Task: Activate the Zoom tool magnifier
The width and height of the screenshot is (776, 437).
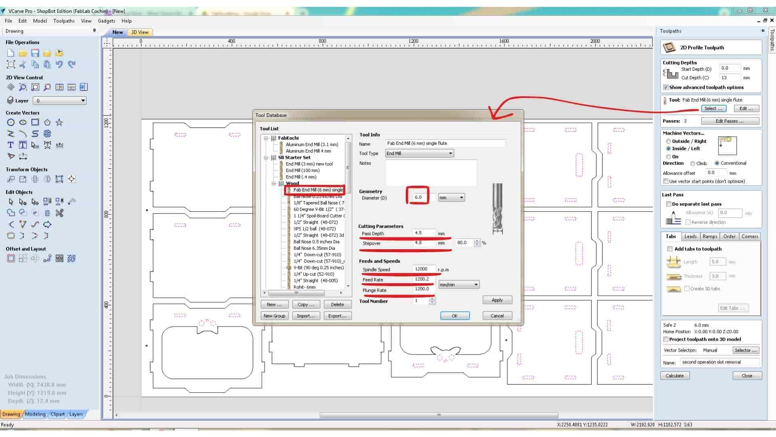Action: 23,87
